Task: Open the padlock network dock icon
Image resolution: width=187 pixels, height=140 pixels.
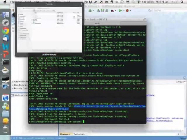Action: pos(6,106)
